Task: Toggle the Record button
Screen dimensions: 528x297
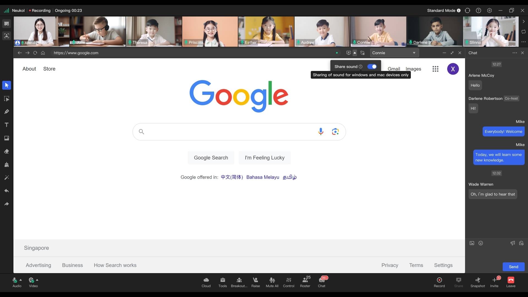Action: pyautogui.click(x=439, y=280)
